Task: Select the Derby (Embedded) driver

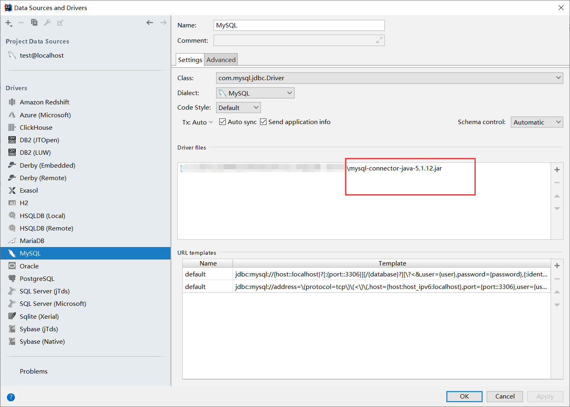Action: 85,165
